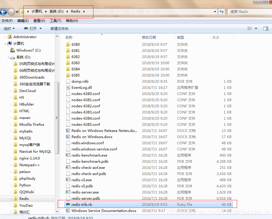Select the Redis on Windows Release Notes document icon

coord(68,130)
